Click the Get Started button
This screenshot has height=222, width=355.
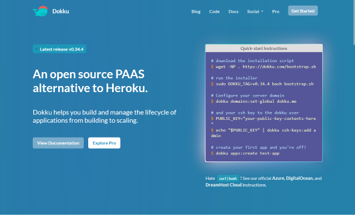[303, 11]
